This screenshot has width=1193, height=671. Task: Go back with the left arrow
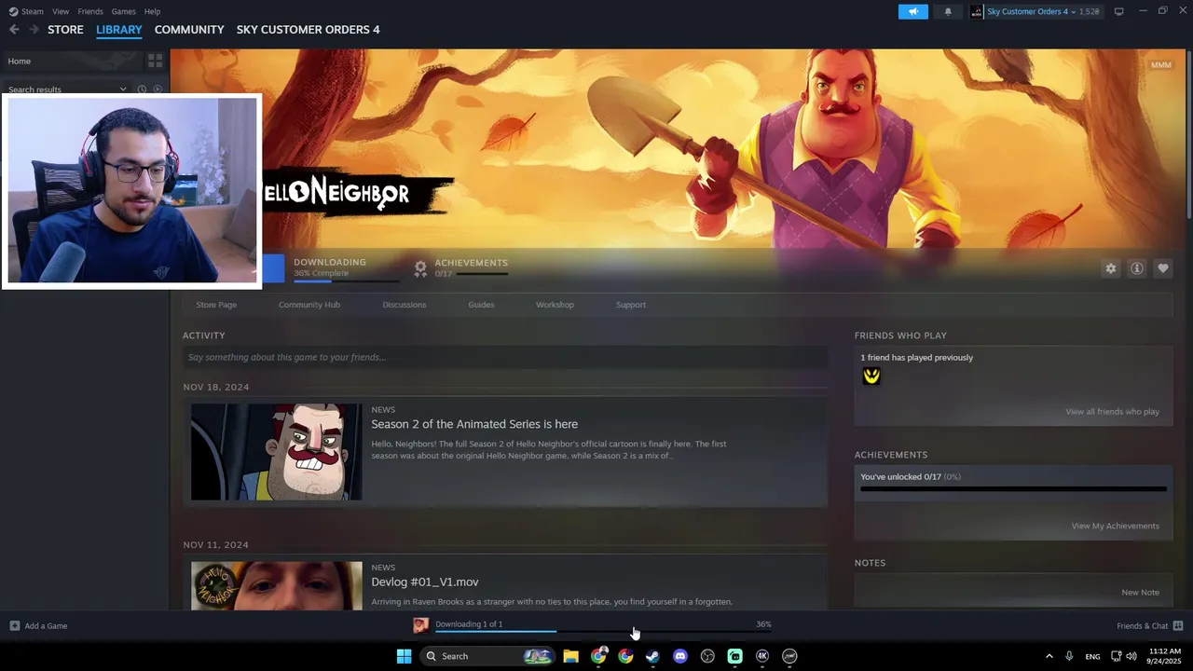pyautogui.click(x=14, y=30)
